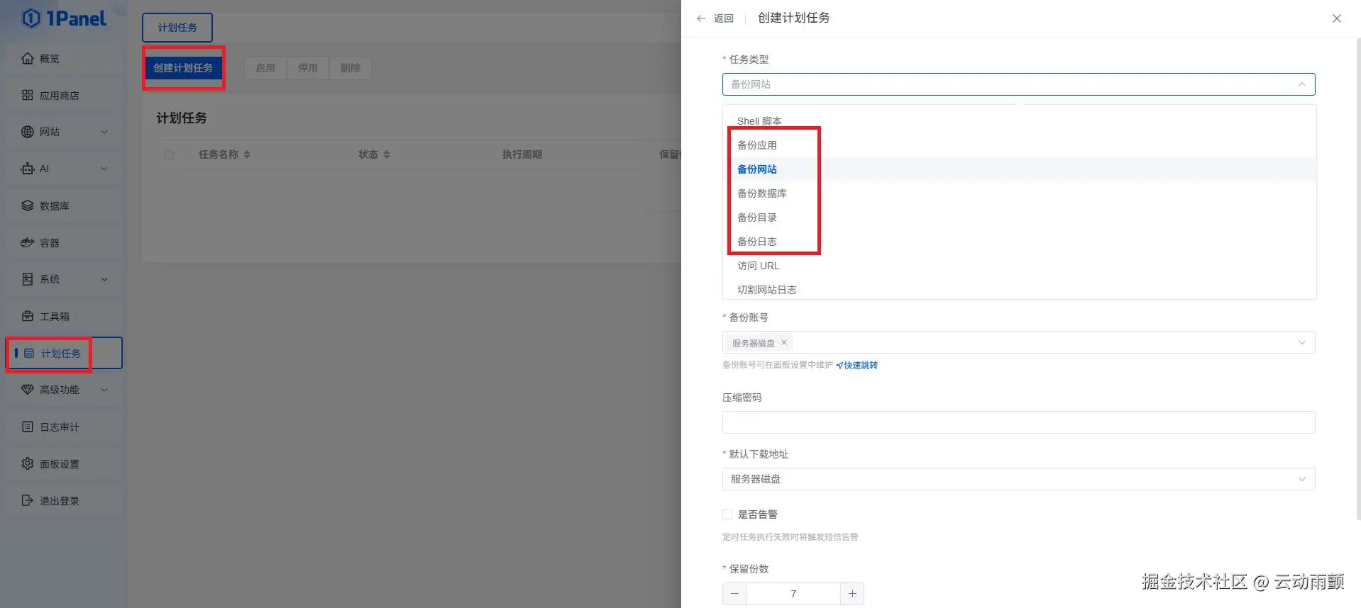Expand the 系统 sidebar submenu chevron
Viewport: 1361px width, 608px height.
[104, 279]
